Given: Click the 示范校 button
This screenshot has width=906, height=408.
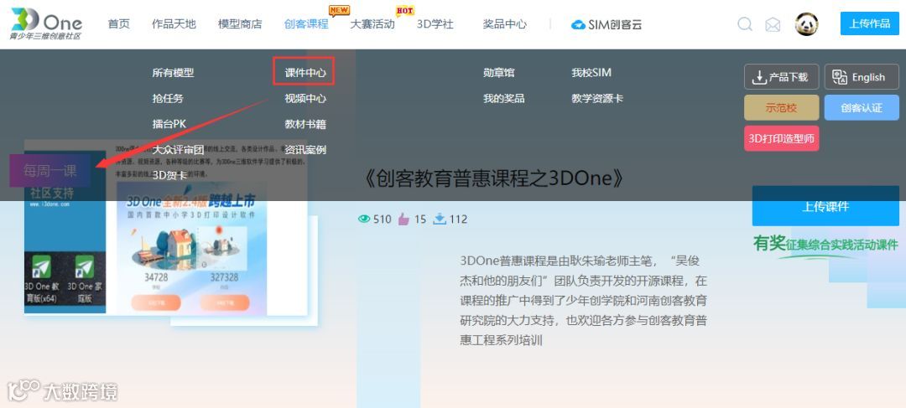Looking at the screenshot, I should [x=781, y=108].
